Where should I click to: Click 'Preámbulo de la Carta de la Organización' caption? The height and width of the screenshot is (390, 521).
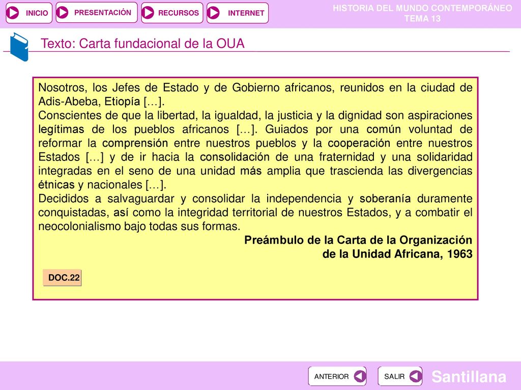pyautogui.click(x=358, y=240)
